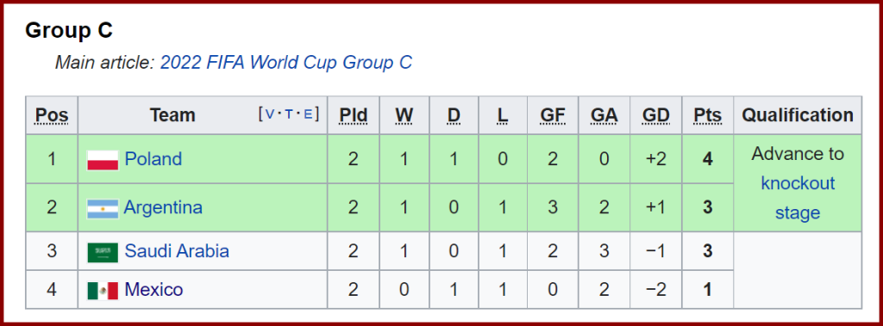Click the GF column header abbreviation
The image size is (883, 326).
[x=553, y=115]
